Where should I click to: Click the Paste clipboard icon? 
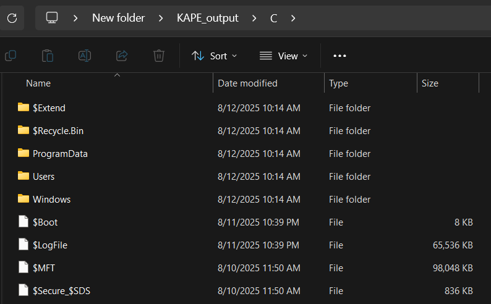click(x=48, y=56)
